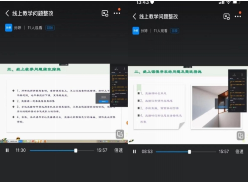Open 倍速 speed options in left player
This screenshot has height=182, width=248.
[x=118, y=150]
